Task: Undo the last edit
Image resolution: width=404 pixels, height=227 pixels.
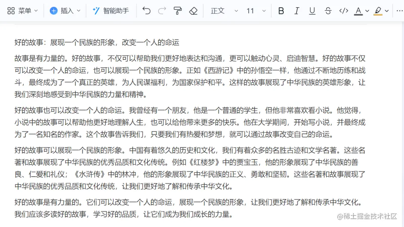Action: (x=146, y=11)
